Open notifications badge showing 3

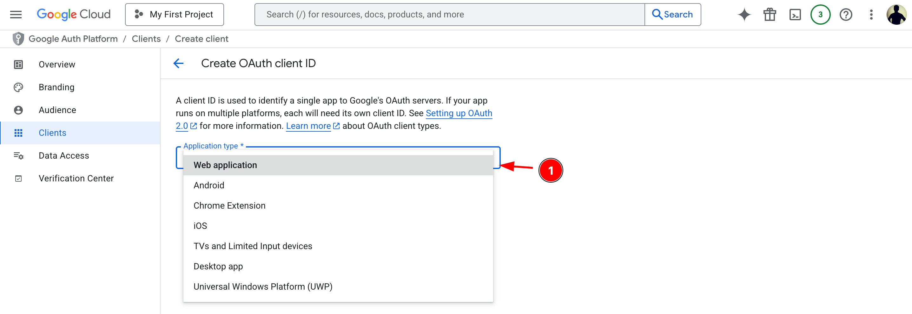click(820, 15)
